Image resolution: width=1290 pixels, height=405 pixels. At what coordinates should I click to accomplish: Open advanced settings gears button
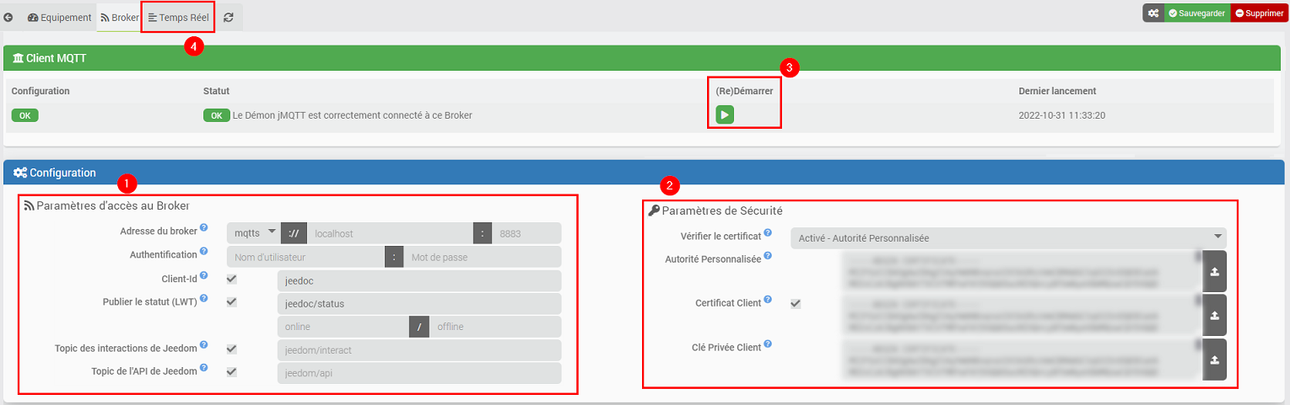1153,13
